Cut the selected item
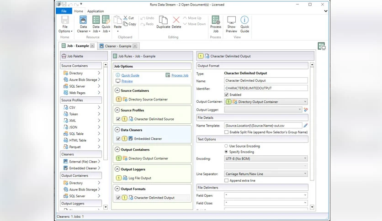The width and height of the screenshot is (382, 221). [x=129, y=18]
